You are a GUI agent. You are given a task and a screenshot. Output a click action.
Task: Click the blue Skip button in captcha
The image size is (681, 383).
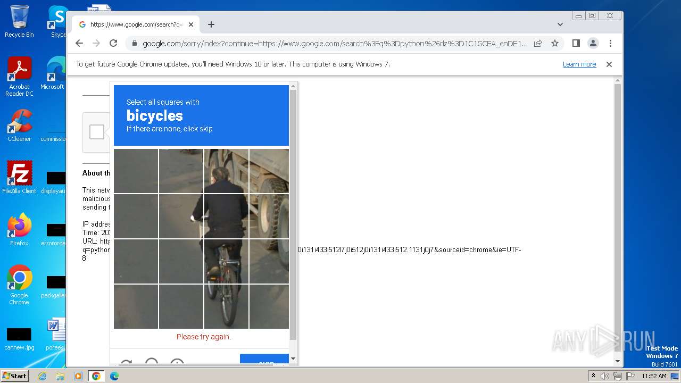click(x=264, y=360)
